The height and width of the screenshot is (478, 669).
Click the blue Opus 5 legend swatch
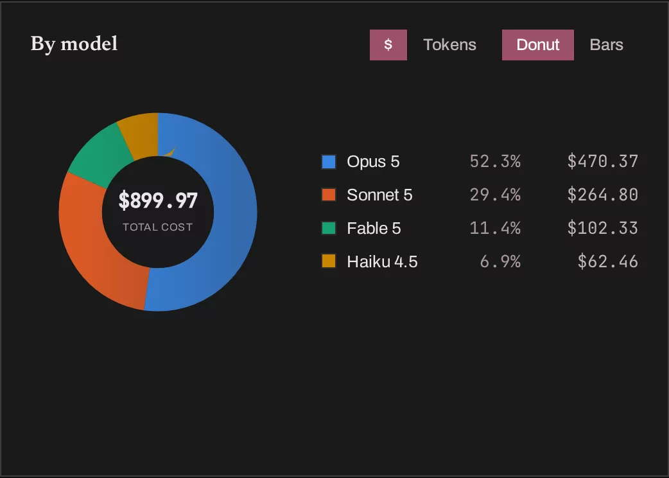(x=329, y=162)
